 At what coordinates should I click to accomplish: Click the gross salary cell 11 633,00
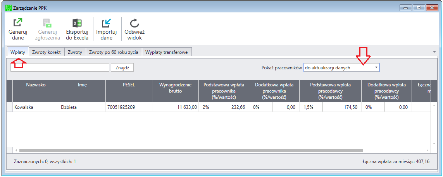click(x=175, y=107)
